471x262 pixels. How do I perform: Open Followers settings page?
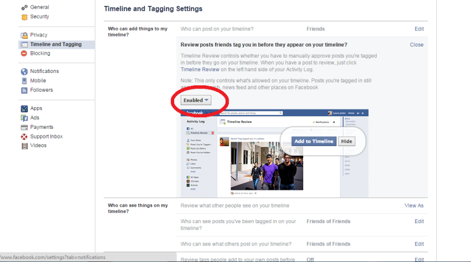[x=41, y=90]
